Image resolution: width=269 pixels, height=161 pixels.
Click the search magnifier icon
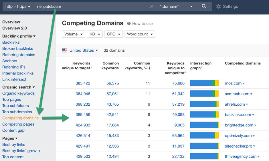pyautogui.click(x=204, y=7)
